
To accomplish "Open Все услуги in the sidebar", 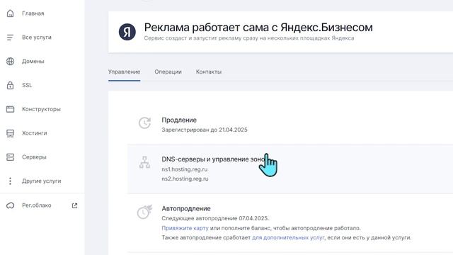I will [37, 38].
